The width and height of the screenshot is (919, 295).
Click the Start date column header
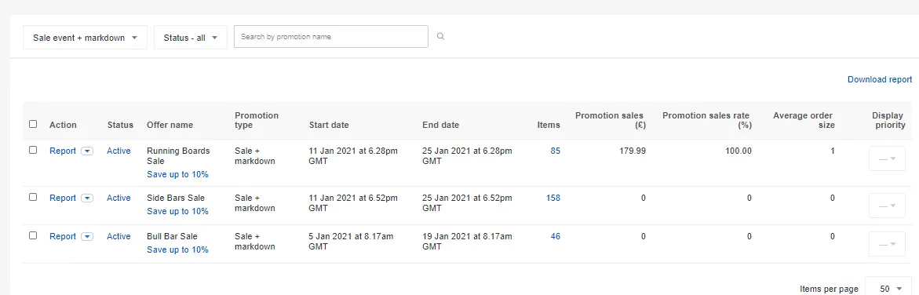click(329, 125)
